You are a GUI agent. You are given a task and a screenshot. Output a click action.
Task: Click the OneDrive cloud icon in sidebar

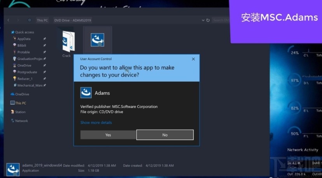pos(12,94)
